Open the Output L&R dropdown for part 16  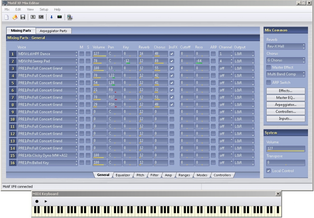click(244, 163)
